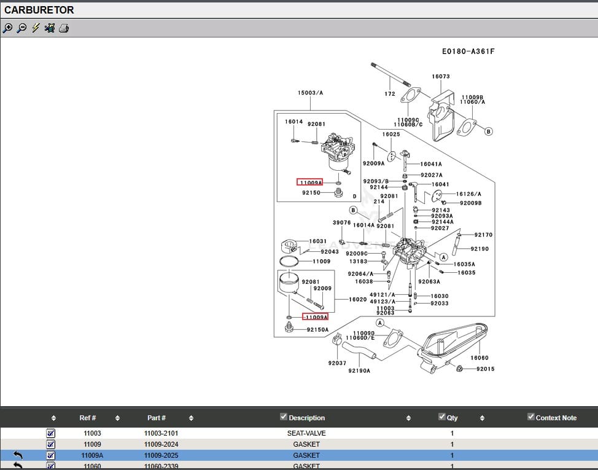Click the zoom out magnifier icon

[x=21, y=28]
